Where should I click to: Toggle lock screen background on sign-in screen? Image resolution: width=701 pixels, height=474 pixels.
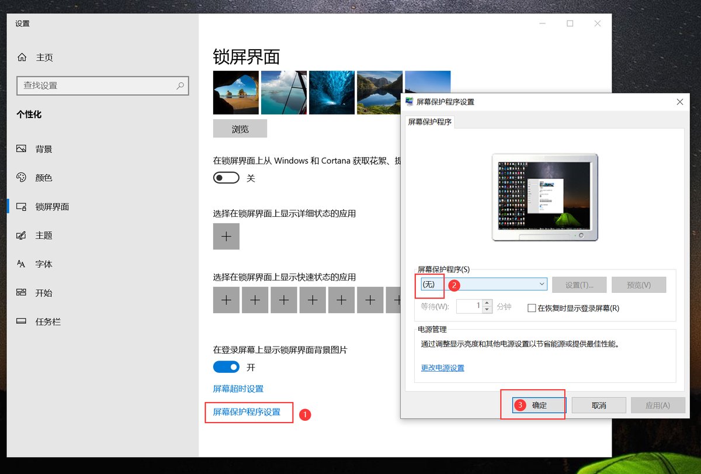[x=226, y=367]
